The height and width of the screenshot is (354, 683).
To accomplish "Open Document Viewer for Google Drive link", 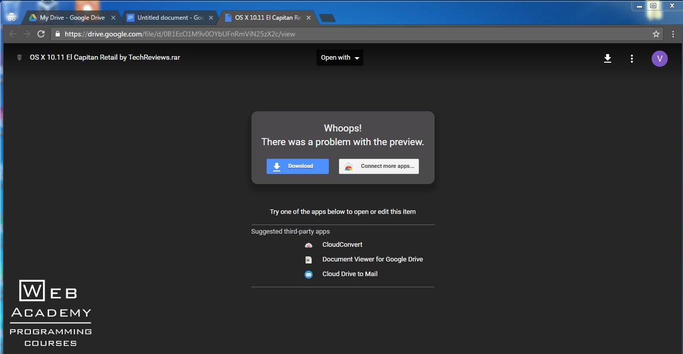I will point(372,259).
